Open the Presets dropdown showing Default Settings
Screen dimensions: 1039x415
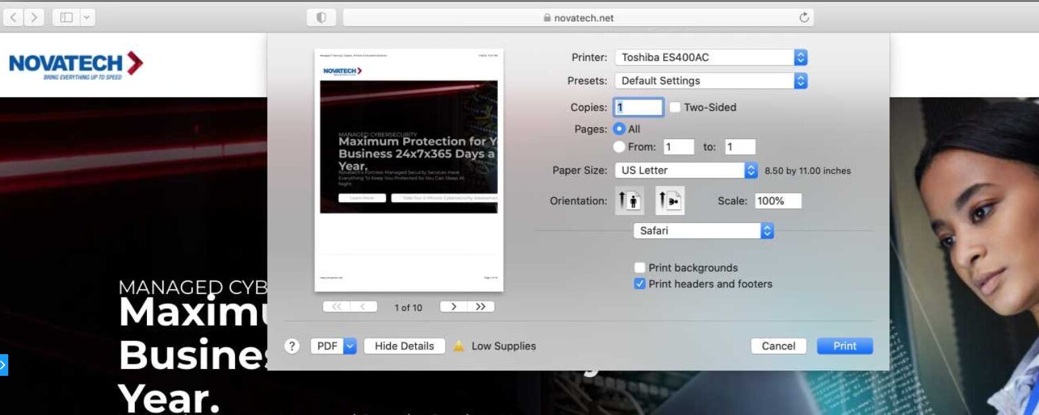pos(711,80)
